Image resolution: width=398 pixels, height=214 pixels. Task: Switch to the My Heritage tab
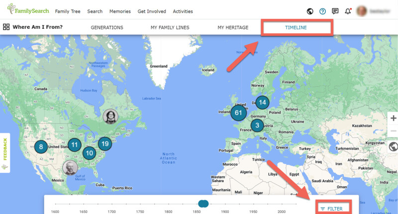pos(233,27)
